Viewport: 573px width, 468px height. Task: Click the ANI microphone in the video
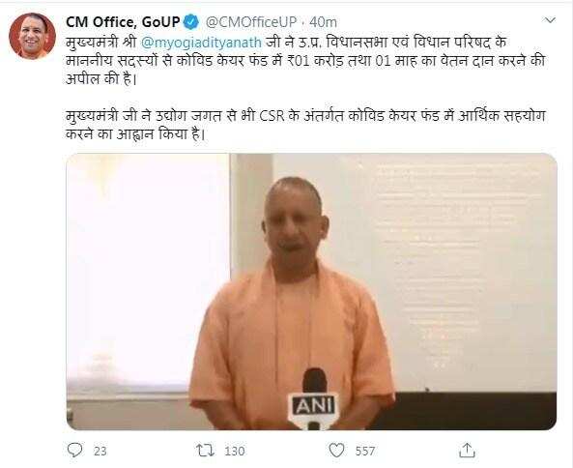(x=313, y=399)
